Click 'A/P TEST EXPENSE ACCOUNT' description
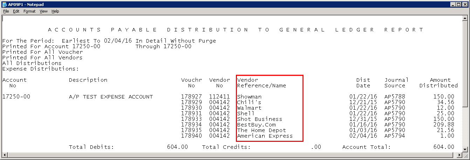470x160 pixels. tap(111, 97)
